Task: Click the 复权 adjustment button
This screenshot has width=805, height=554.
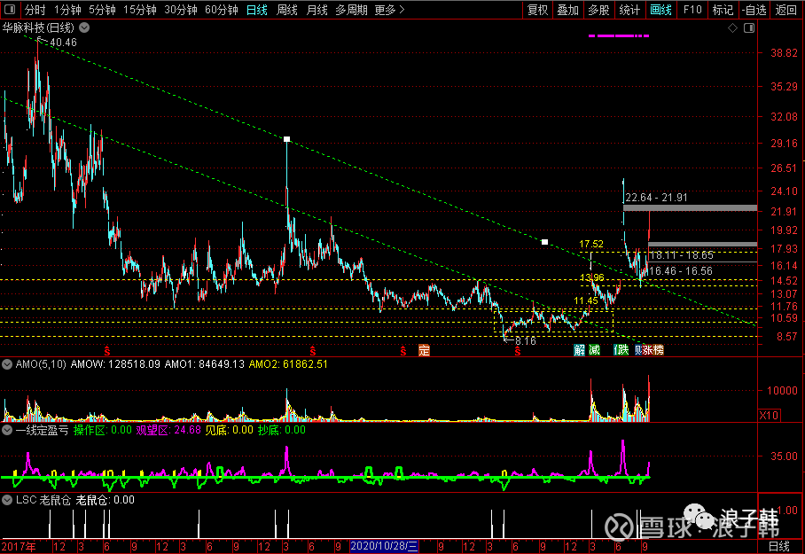Action: click(537, 10)
